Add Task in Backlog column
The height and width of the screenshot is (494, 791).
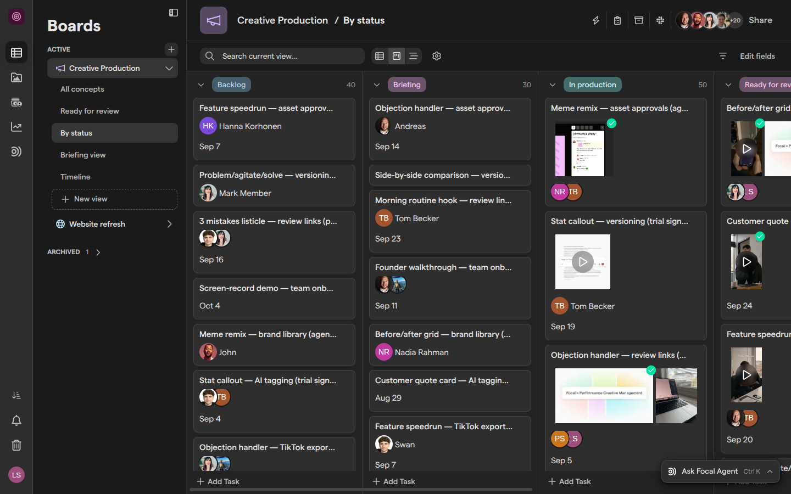[x=218, y=481]
